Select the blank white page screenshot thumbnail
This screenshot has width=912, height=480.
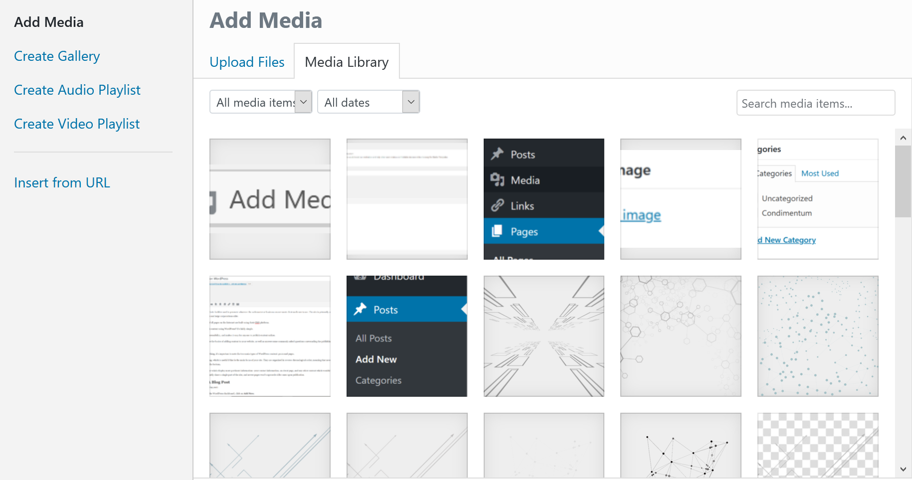point(407,199)
